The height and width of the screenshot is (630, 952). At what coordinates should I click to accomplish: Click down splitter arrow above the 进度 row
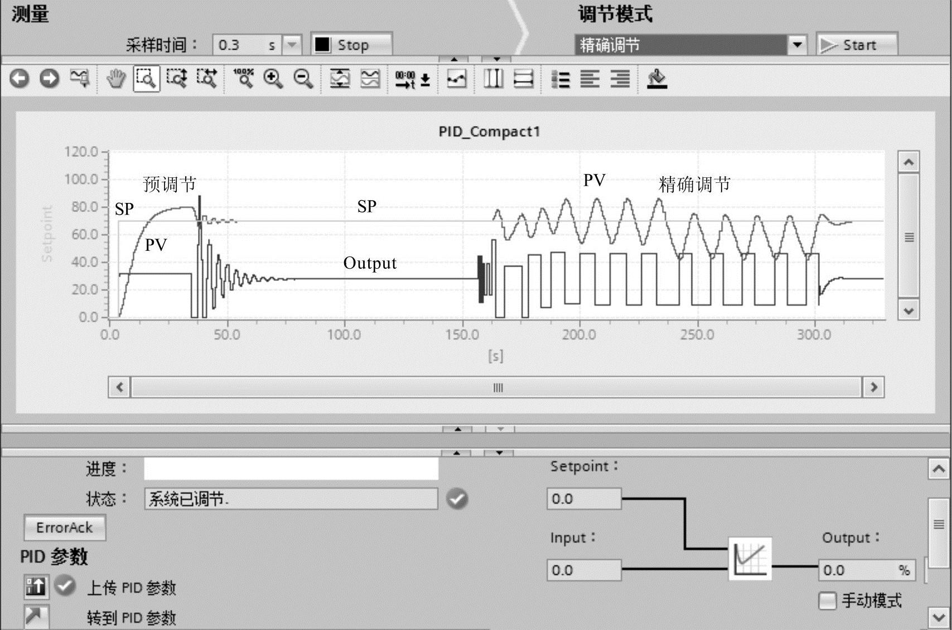tap(499, 453)
